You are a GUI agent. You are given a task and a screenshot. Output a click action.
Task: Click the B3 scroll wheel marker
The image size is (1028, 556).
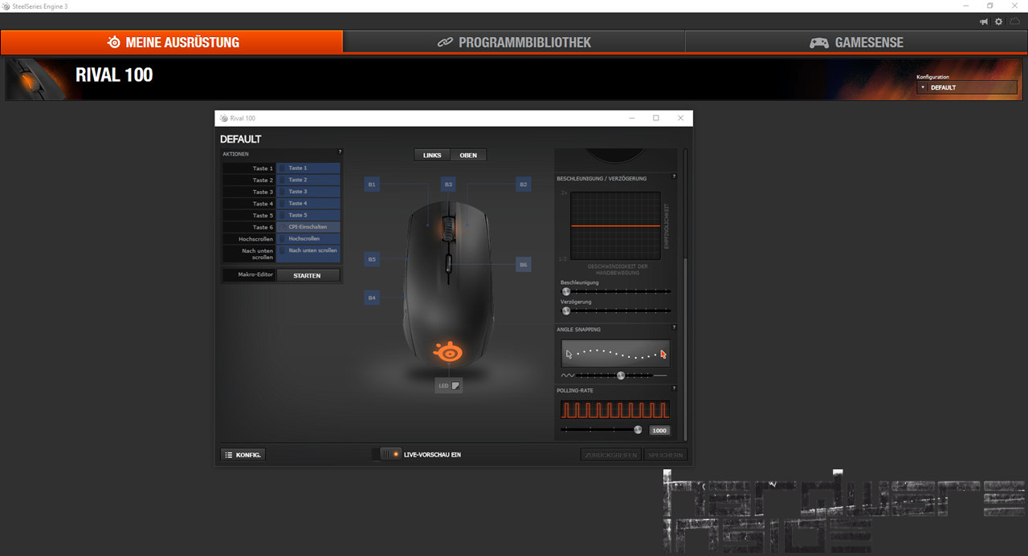point(448,185)
